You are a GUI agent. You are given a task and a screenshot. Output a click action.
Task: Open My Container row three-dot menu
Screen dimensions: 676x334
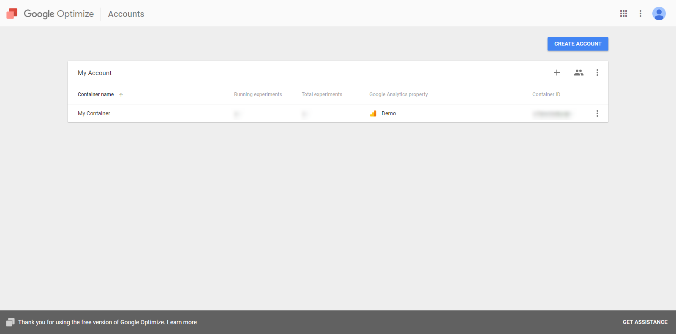point(597,113)
